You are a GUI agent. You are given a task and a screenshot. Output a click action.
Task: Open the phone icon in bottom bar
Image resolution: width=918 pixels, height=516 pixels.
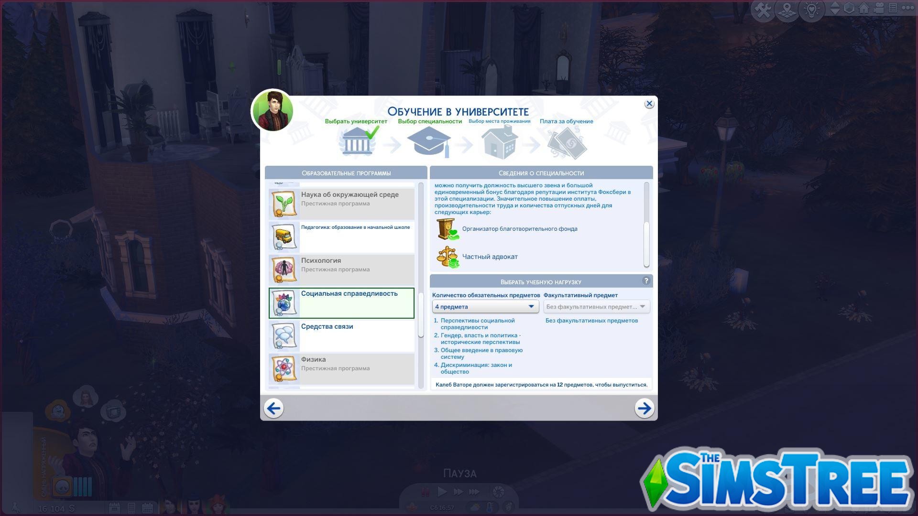pos(131,508)
